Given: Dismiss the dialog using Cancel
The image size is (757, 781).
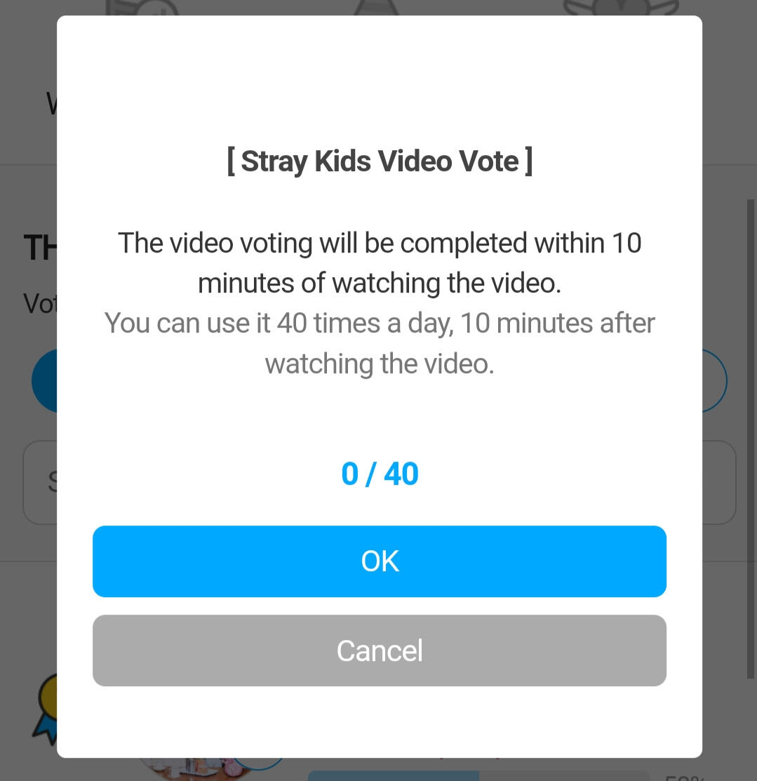Looking at the screenshot, I should click(x=379, y=650).
